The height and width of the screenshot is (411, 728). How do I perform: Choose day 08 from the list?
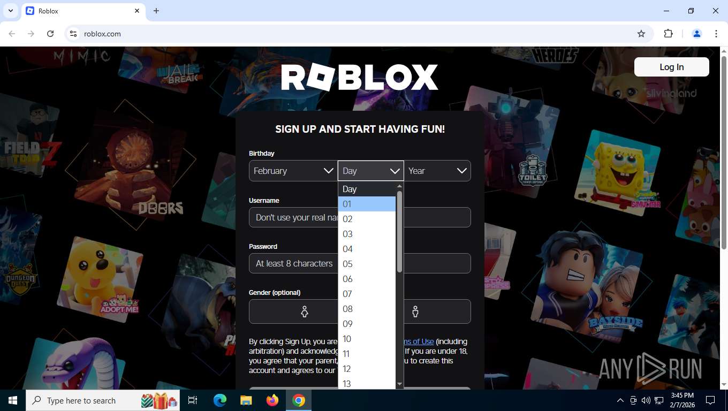pyautogui.click(x=367, y=309)
